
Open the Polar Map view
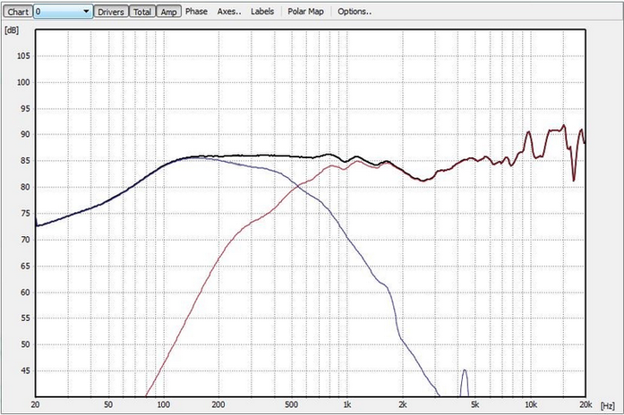pyautogui.click(x=305, y=12)
